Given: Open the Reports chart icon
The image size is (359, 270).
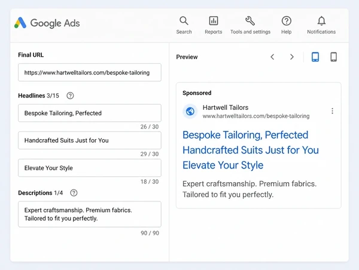Looking at the screenshot, I should click(214, 21).
